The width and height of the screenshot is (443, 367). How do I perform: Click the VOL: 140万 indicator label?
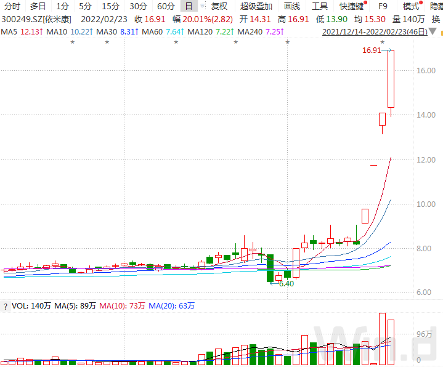(x=31, y=306)
